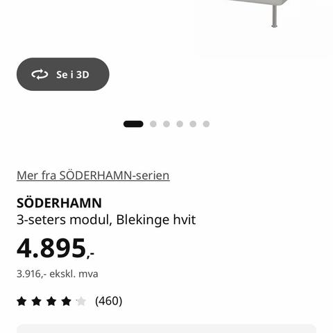Click the 3D rotate arrows icon
This screenshot has width=333, height=333.
point(40,74)
